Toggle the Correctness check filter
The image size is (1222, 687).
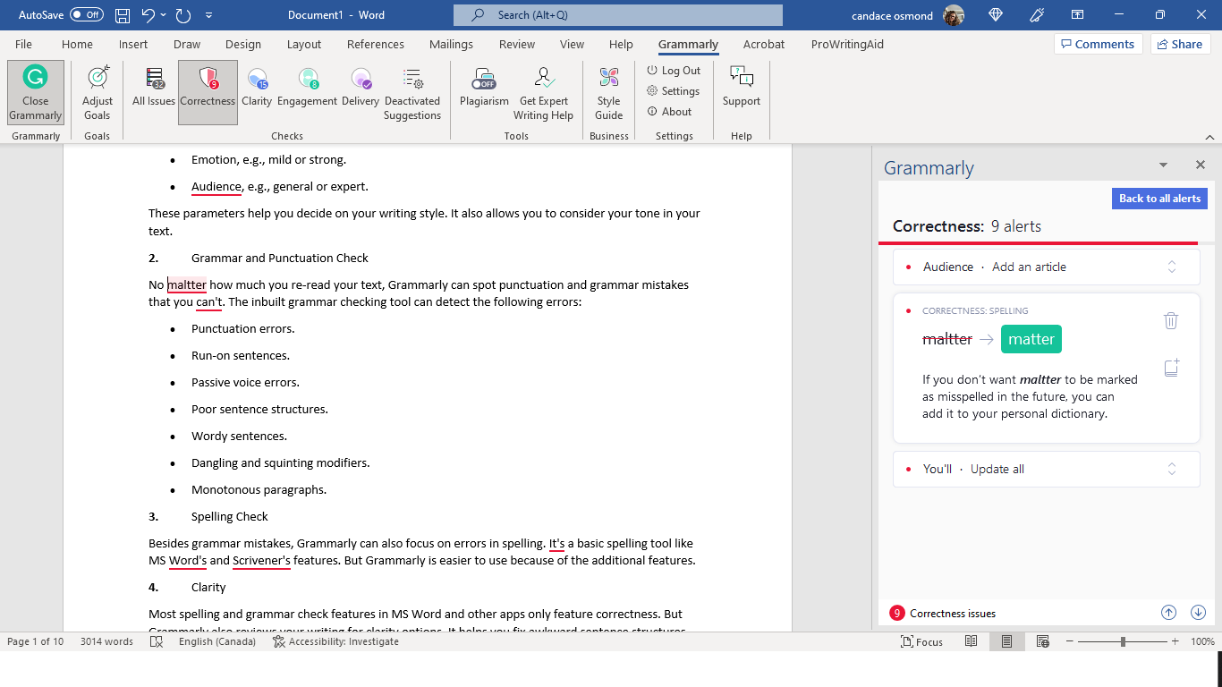click(x=208, y=88)
